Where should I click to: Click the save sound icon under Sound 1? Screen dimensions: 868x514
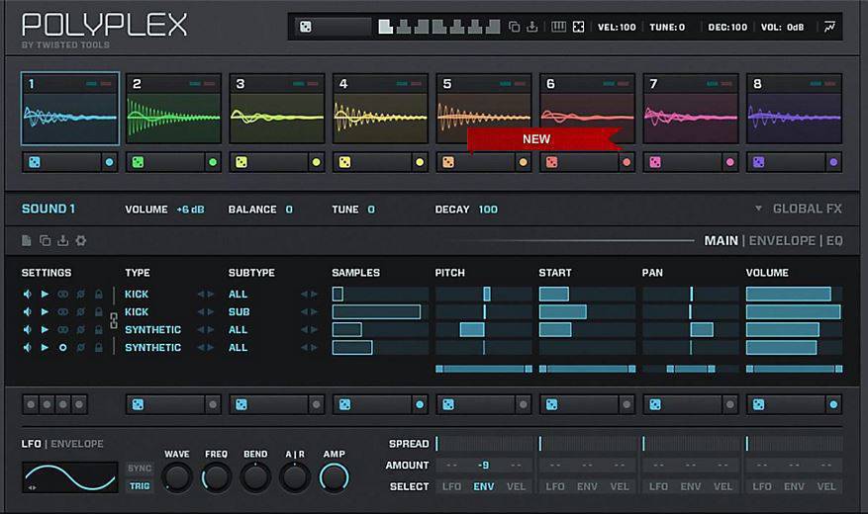62,240
